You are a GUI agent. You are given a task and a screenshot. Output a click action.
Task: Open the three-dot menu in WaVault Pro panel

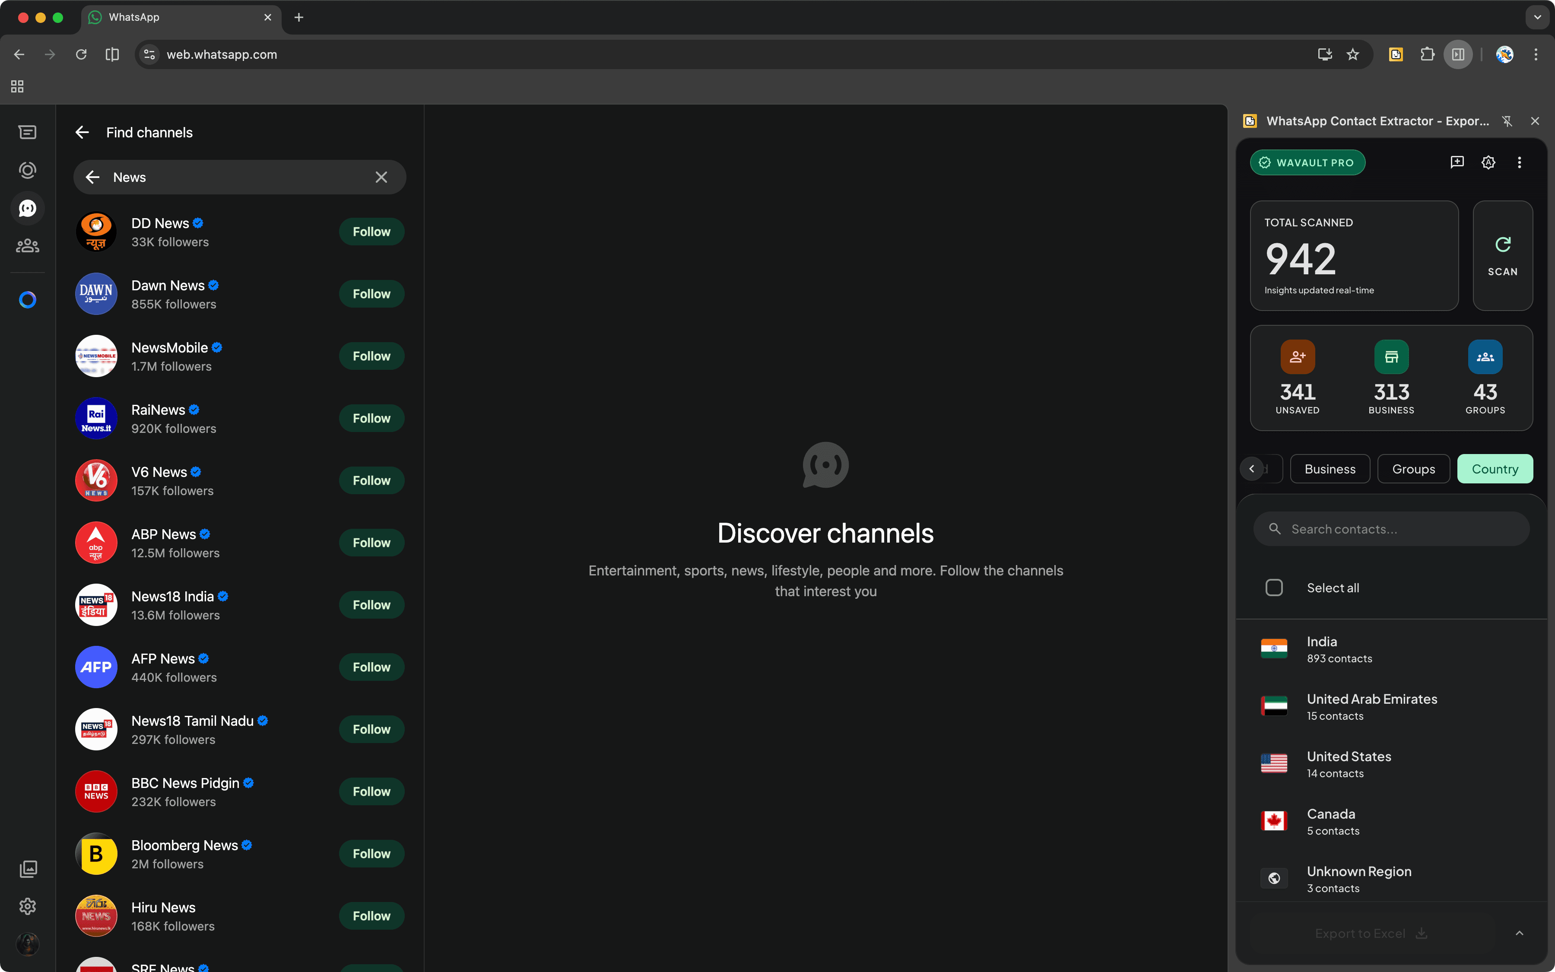(1520, 162)
